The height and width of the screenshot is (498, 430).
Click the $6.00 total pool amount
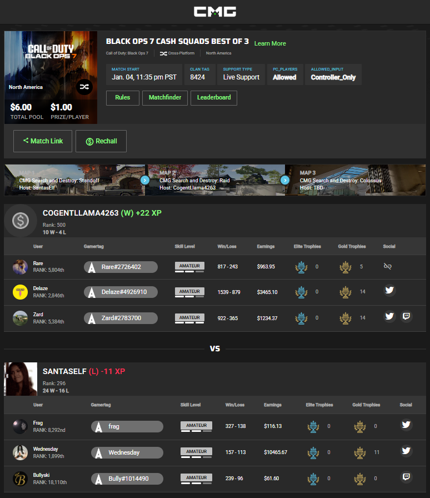21,107
